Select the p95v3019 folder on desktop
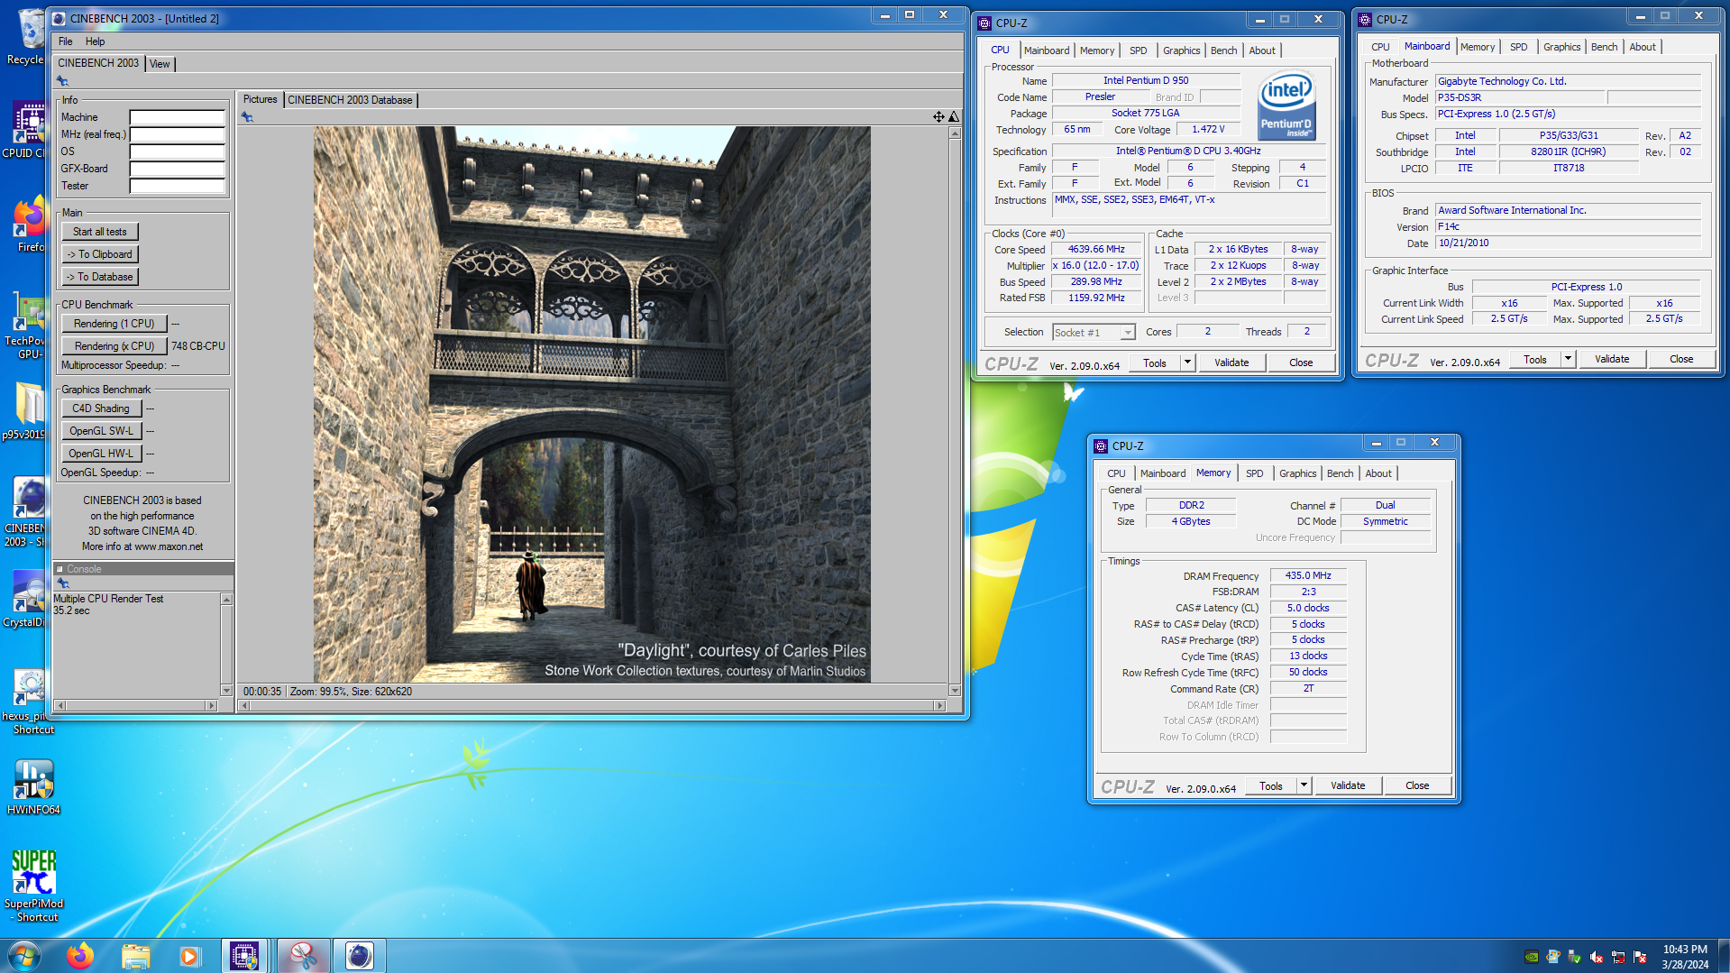This screenshot has height=973, width=1730. (x=27, y=410)
